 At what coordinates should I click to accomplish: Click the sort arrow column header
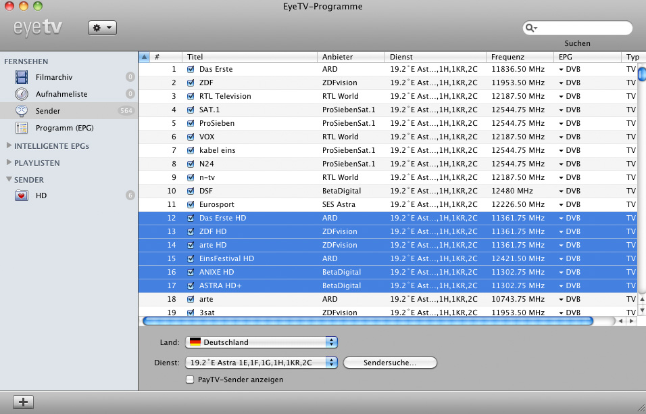pyautogui.click(x=144, y=57)
